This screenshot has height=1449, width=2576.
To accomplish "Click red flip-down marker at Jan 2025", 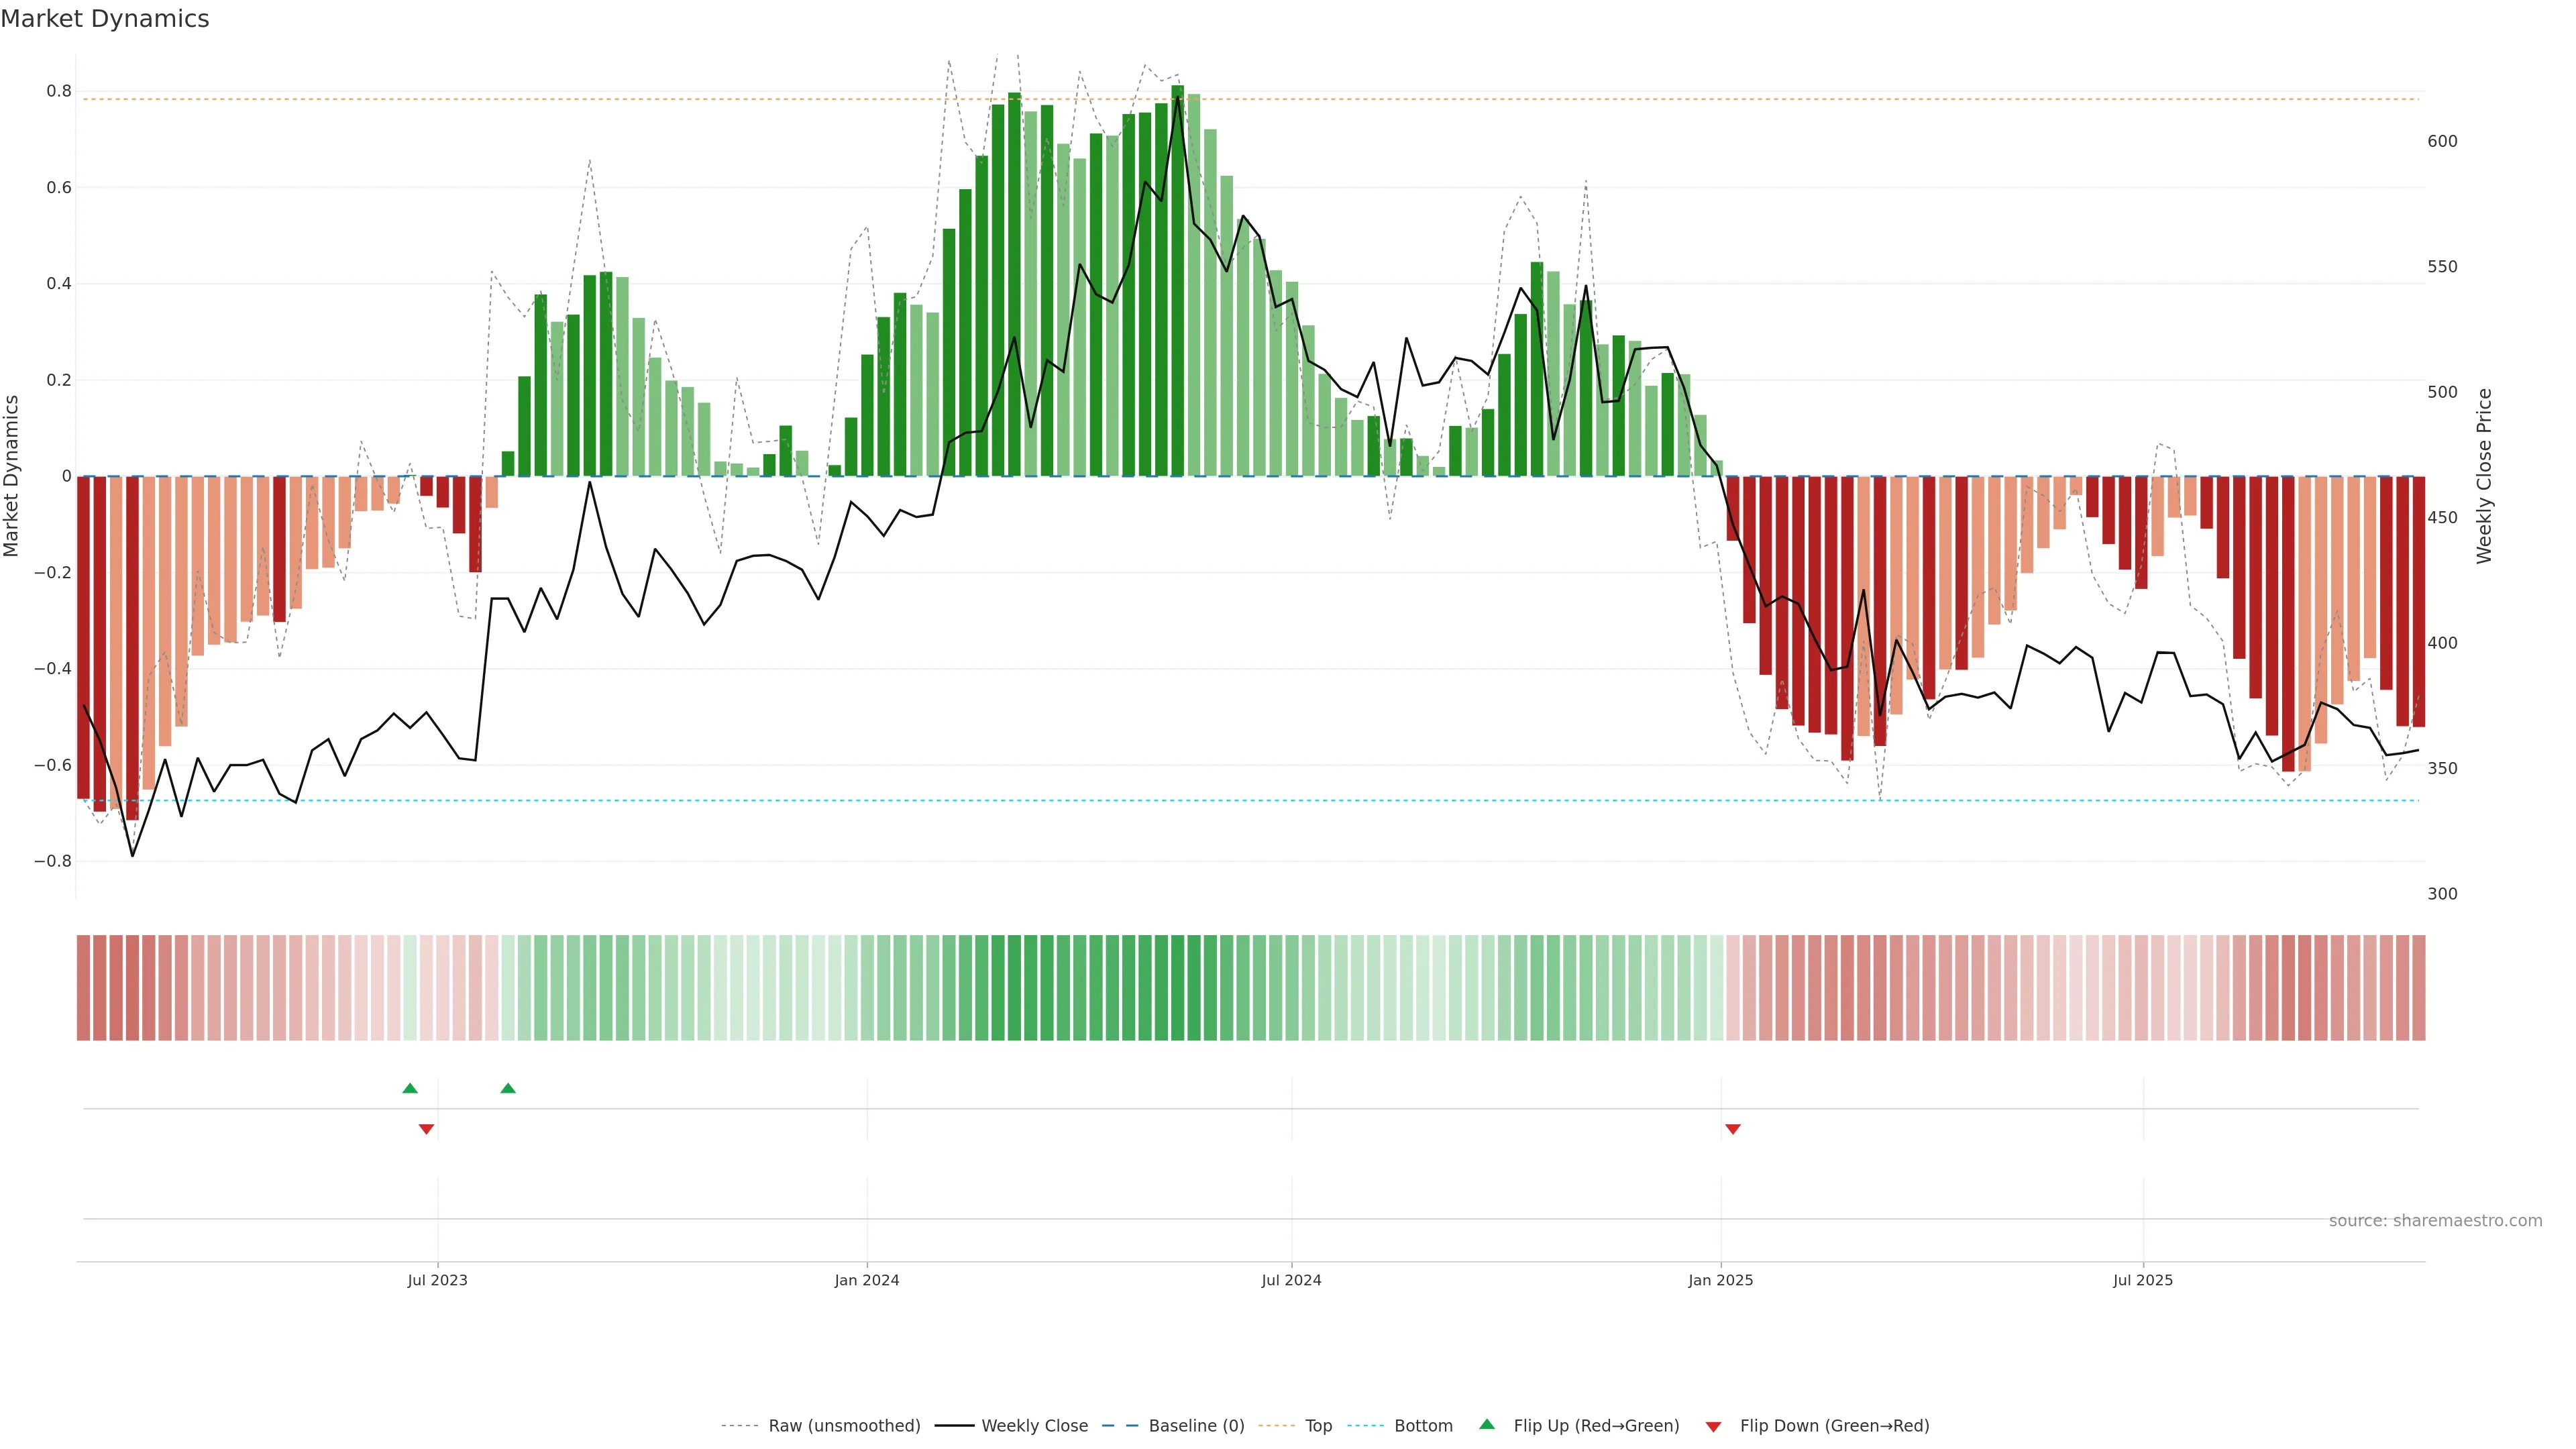I will tap(1733, 1129).
